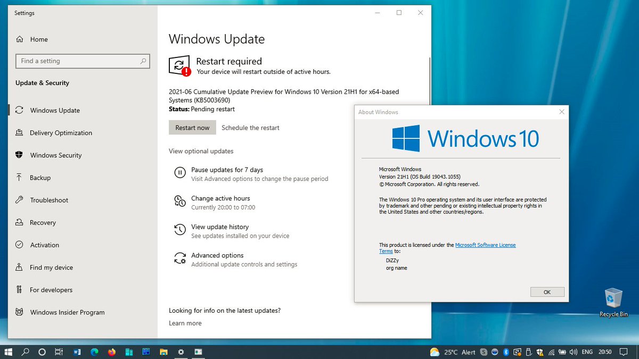The height and width of the screenshot is (359, 639).
Task: Click Schedule the restart link
Action: [x=250, y=128]
